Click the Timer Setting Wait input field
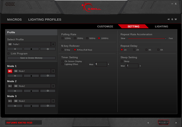 [x=101, y=64]
